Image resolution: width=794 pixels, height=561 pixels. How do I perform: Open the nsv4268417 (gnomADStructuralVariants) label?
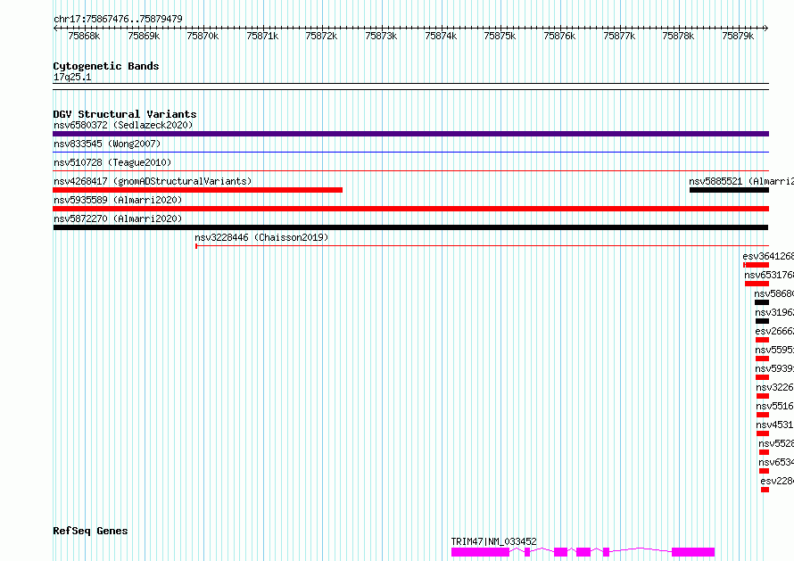pyautogui.click(x=153, y=181)
